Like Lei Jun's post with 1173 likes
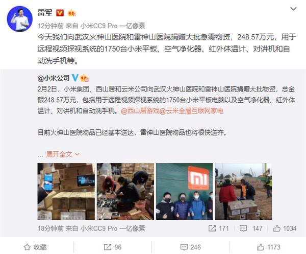306x254 pixels. pos(268,247)
